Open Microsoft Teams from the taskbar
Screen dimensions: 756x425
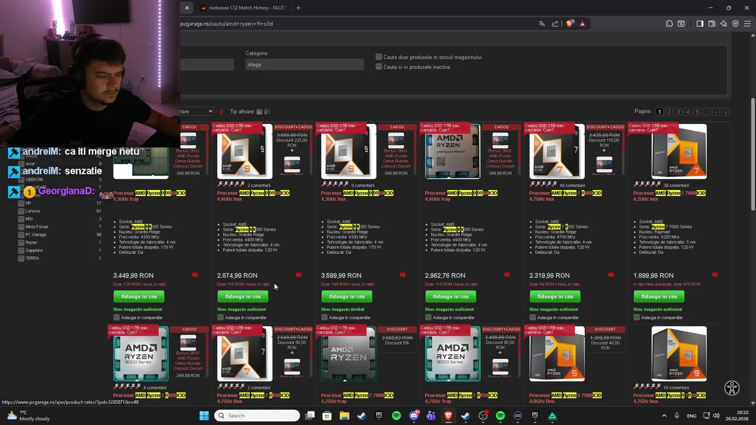pyautogui.click(x=431, y=416)
